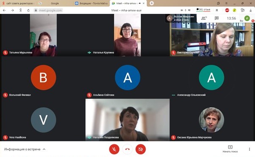255x157 pixels.
Task: Turn on the microphone with the red mic button
Action: pyautogui.click(x=114, y=149)
